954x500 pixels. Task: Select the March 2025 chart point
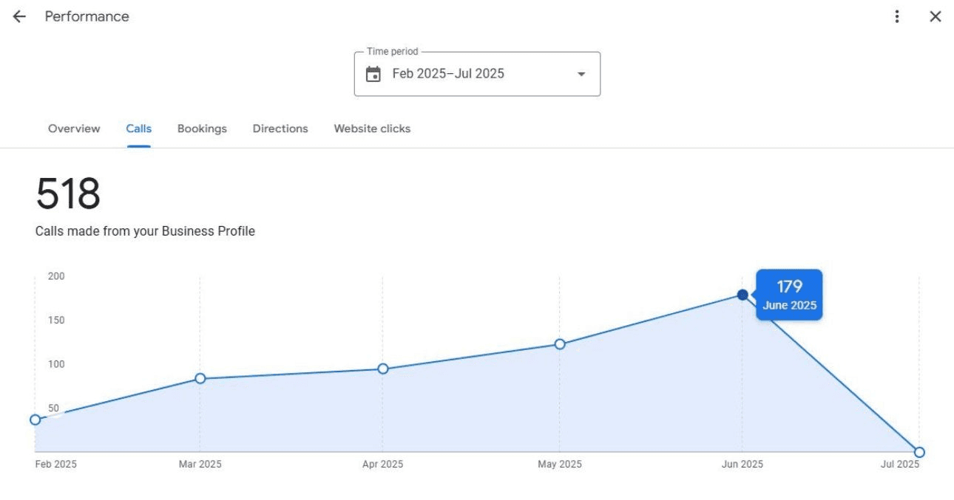click(200, 378)
